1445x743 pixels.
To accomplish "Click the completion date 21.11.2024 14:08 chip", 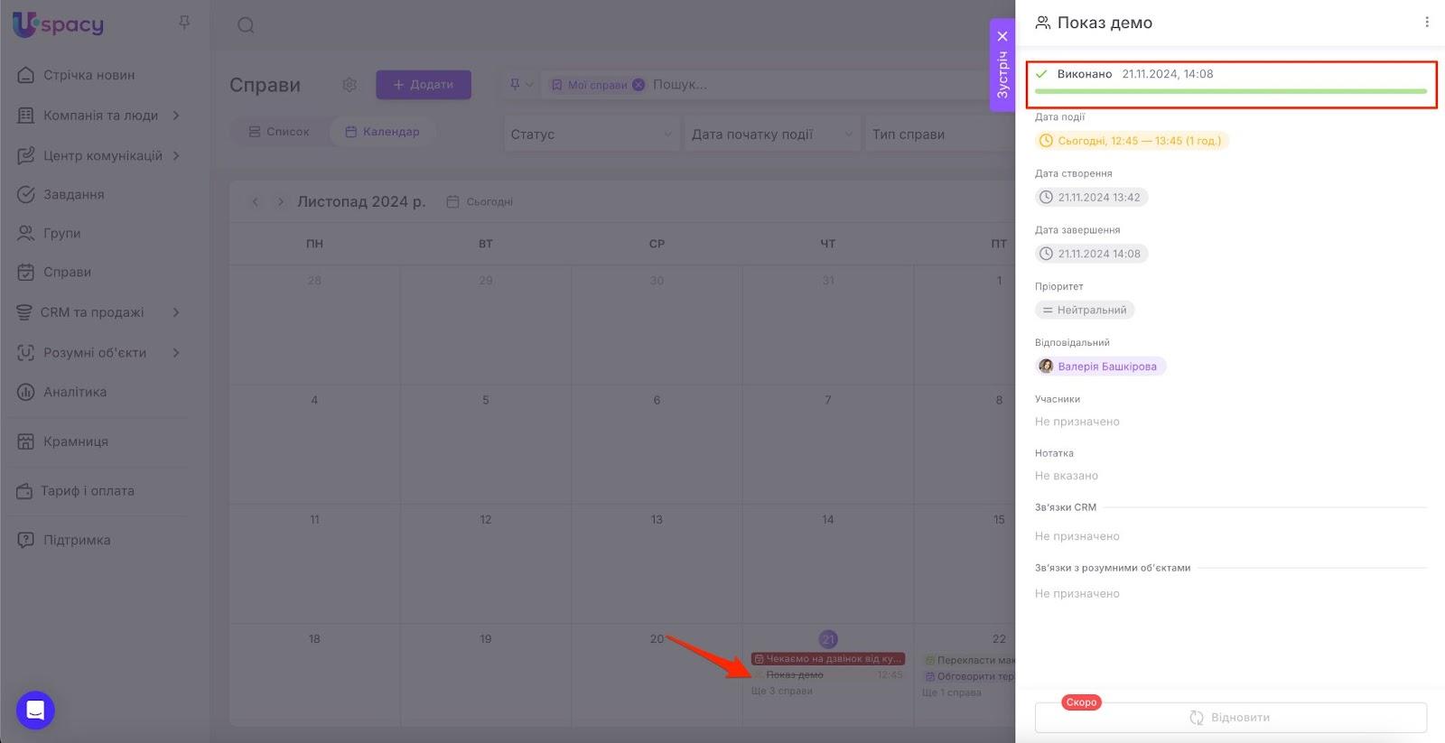I will point(1092,254).
